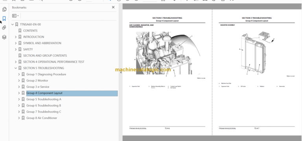Click bookmark icon beside Group 8 Air Conditioner

point(23,118)
